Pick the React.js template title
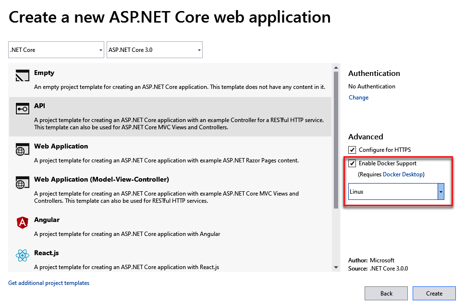This screenshot has width=465, height=308. [x=47, y=253]
